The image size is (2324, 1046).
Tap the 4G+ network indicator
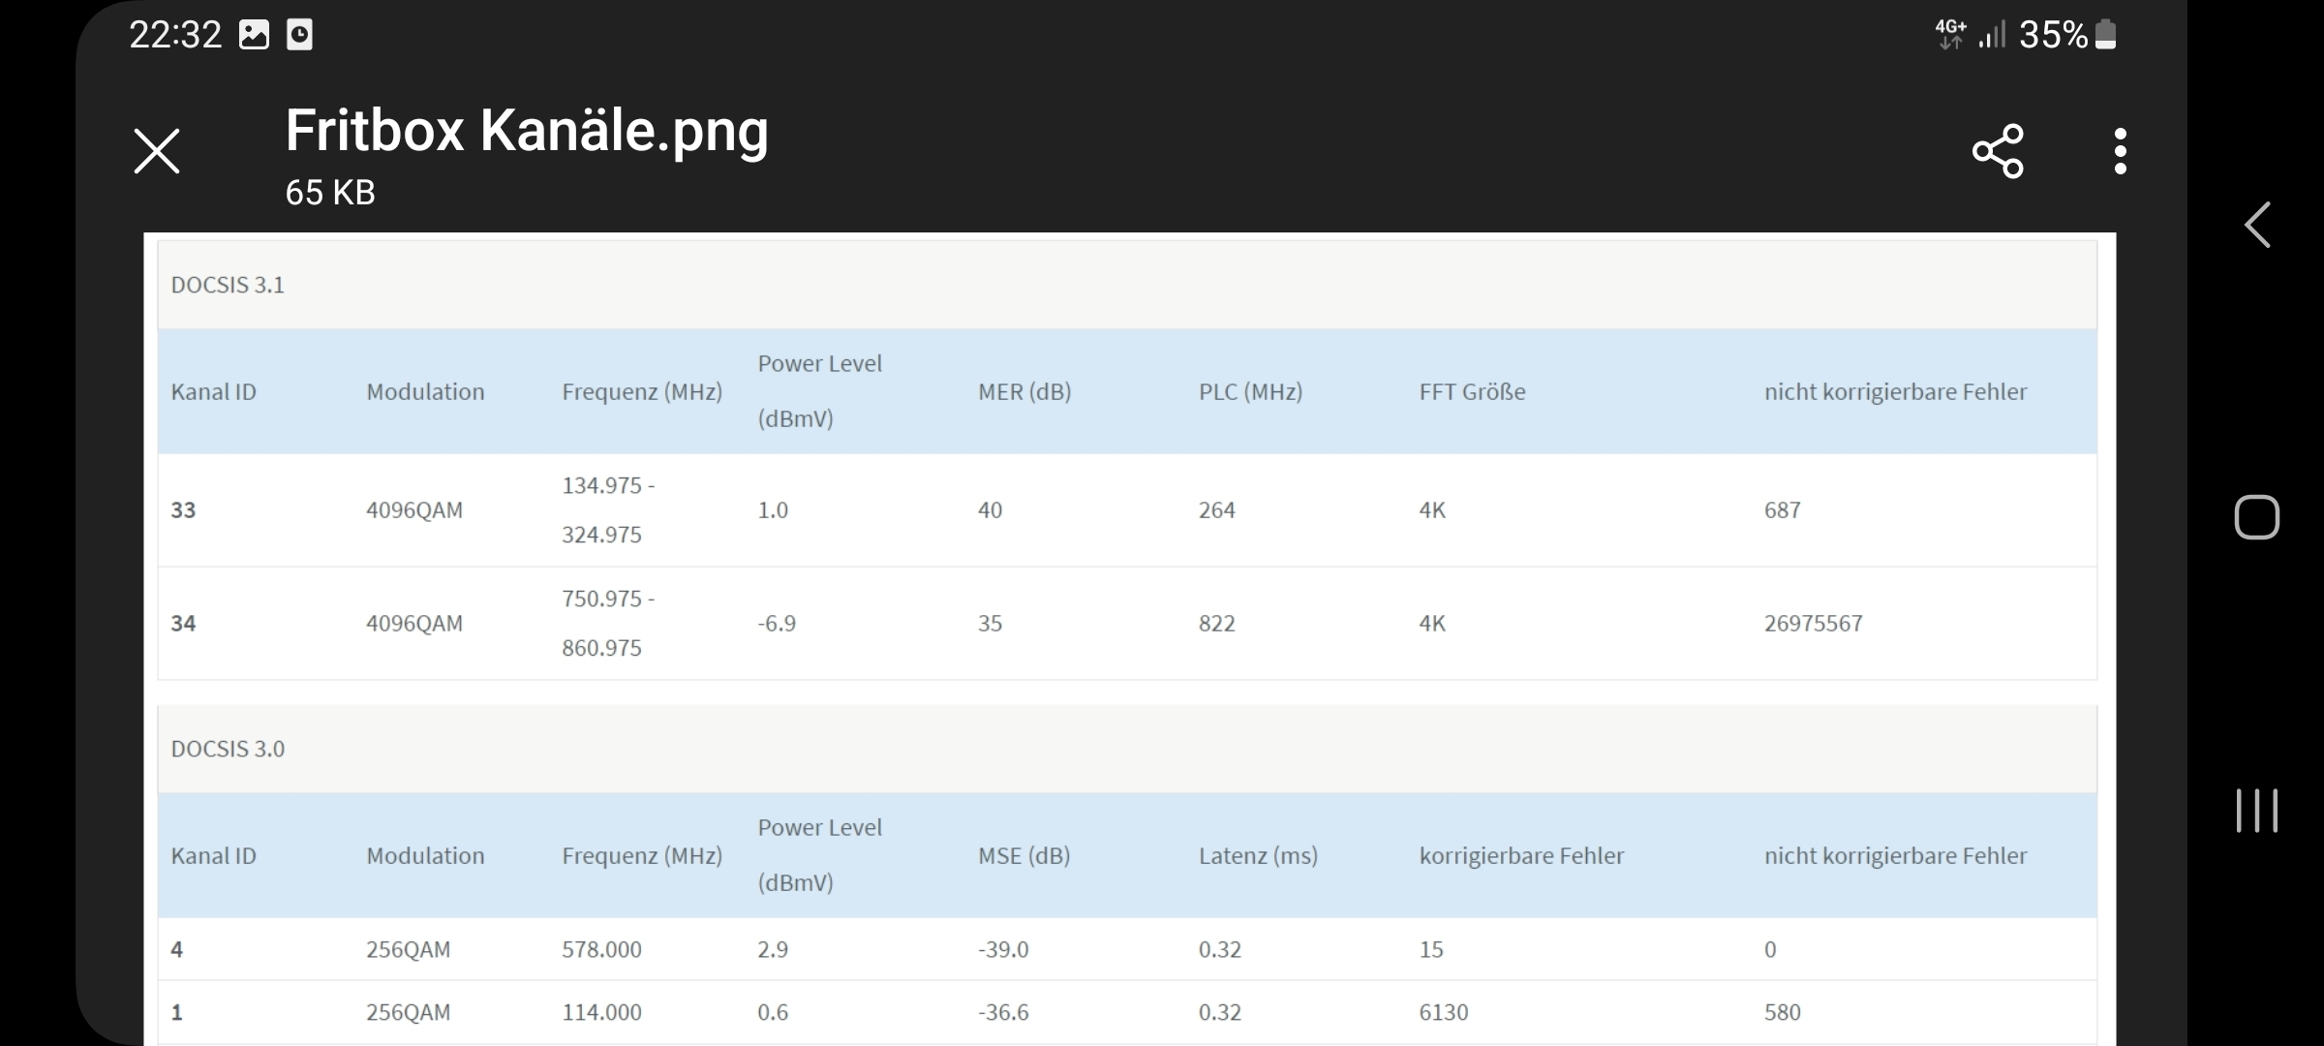[1950, 34]
